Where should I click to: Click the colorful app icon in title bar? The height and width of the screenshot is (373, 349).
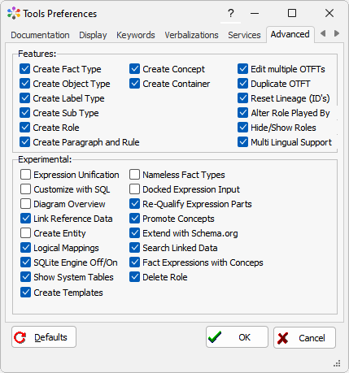tap(14, 13)
